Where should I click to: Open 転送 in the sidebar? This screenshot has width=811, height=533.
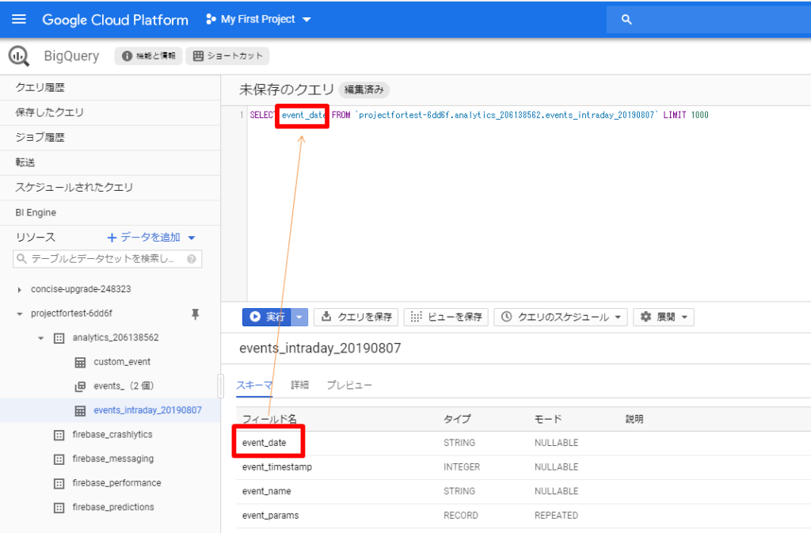(x=110, y=162)
